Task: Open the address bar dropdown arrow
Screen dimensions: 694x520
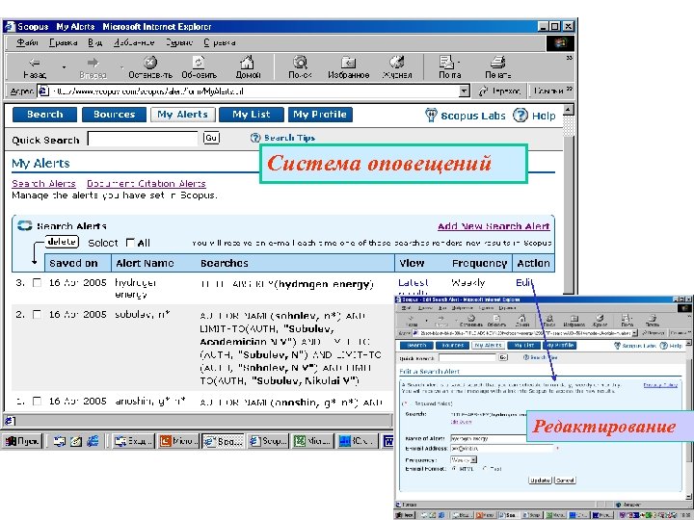Action: 464,91
